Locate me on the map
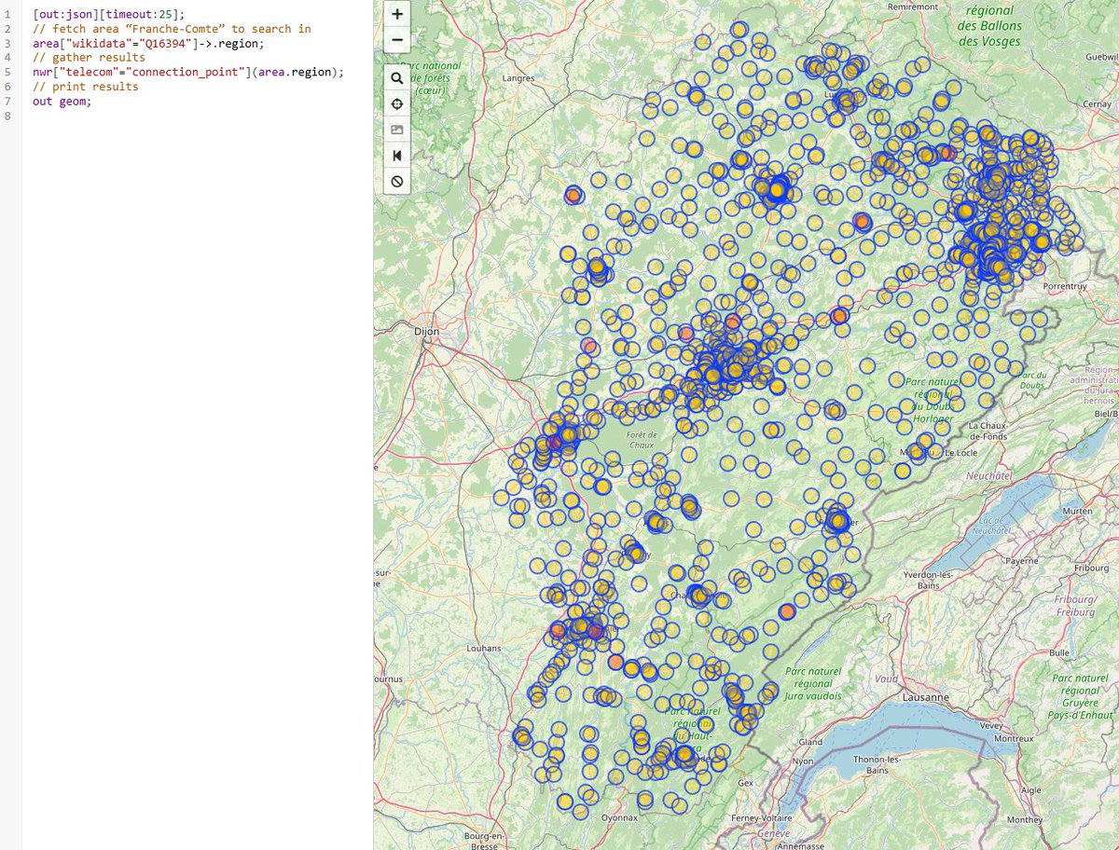Viewport: 1119px width, 850px height. click(x=397, y=103)
